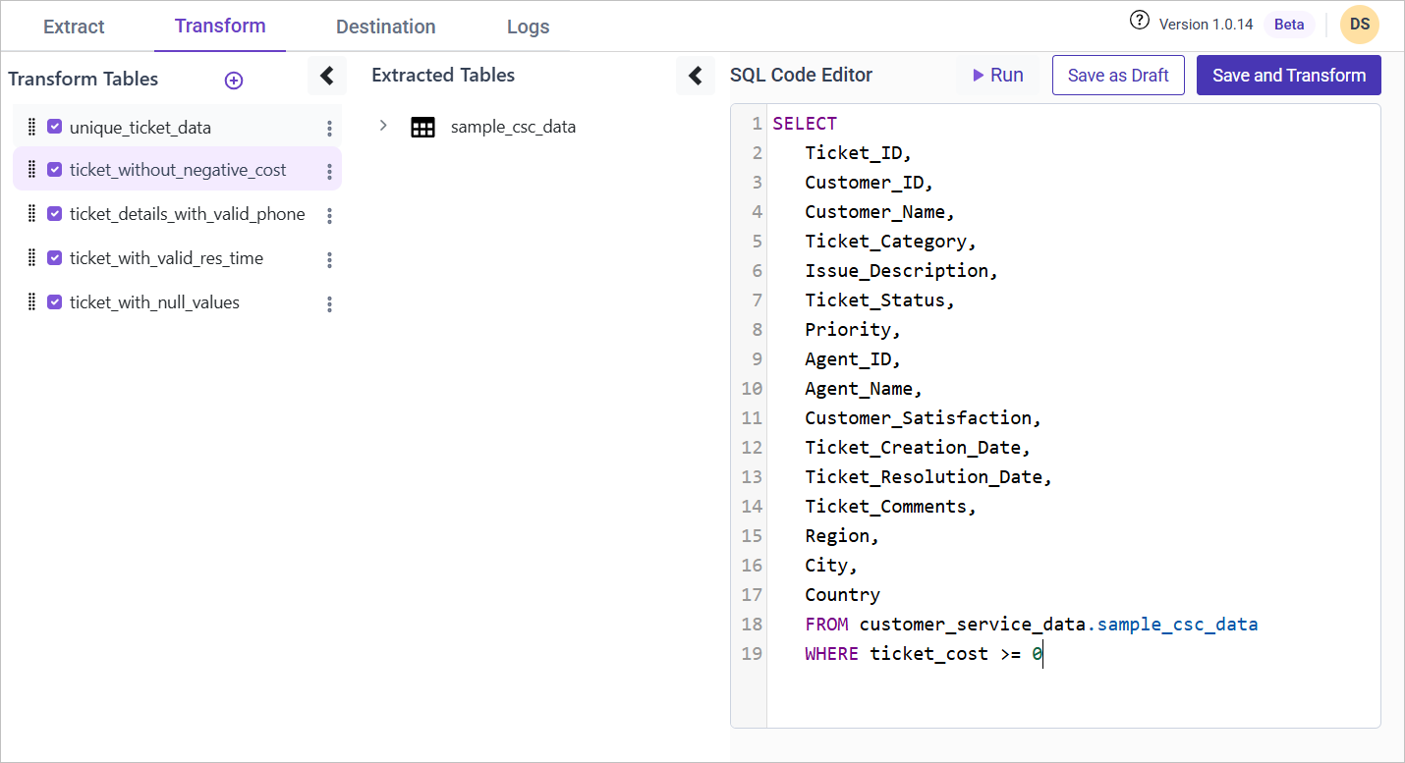Toggle the ticket_without_negative_cost checkbox

55,170
